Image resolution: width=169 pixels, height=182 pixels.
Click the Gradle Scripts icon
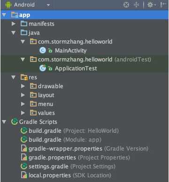tap(15, 122)
